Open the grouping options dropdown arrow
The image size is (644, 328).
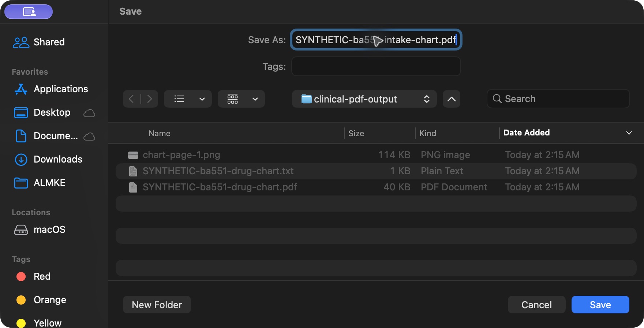255,99
